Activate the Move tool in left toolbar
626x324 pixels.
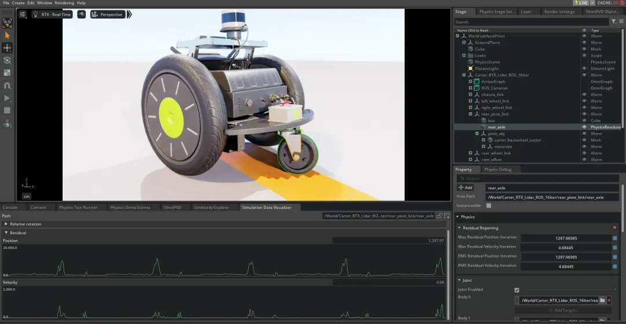click(x=7, y=48)
